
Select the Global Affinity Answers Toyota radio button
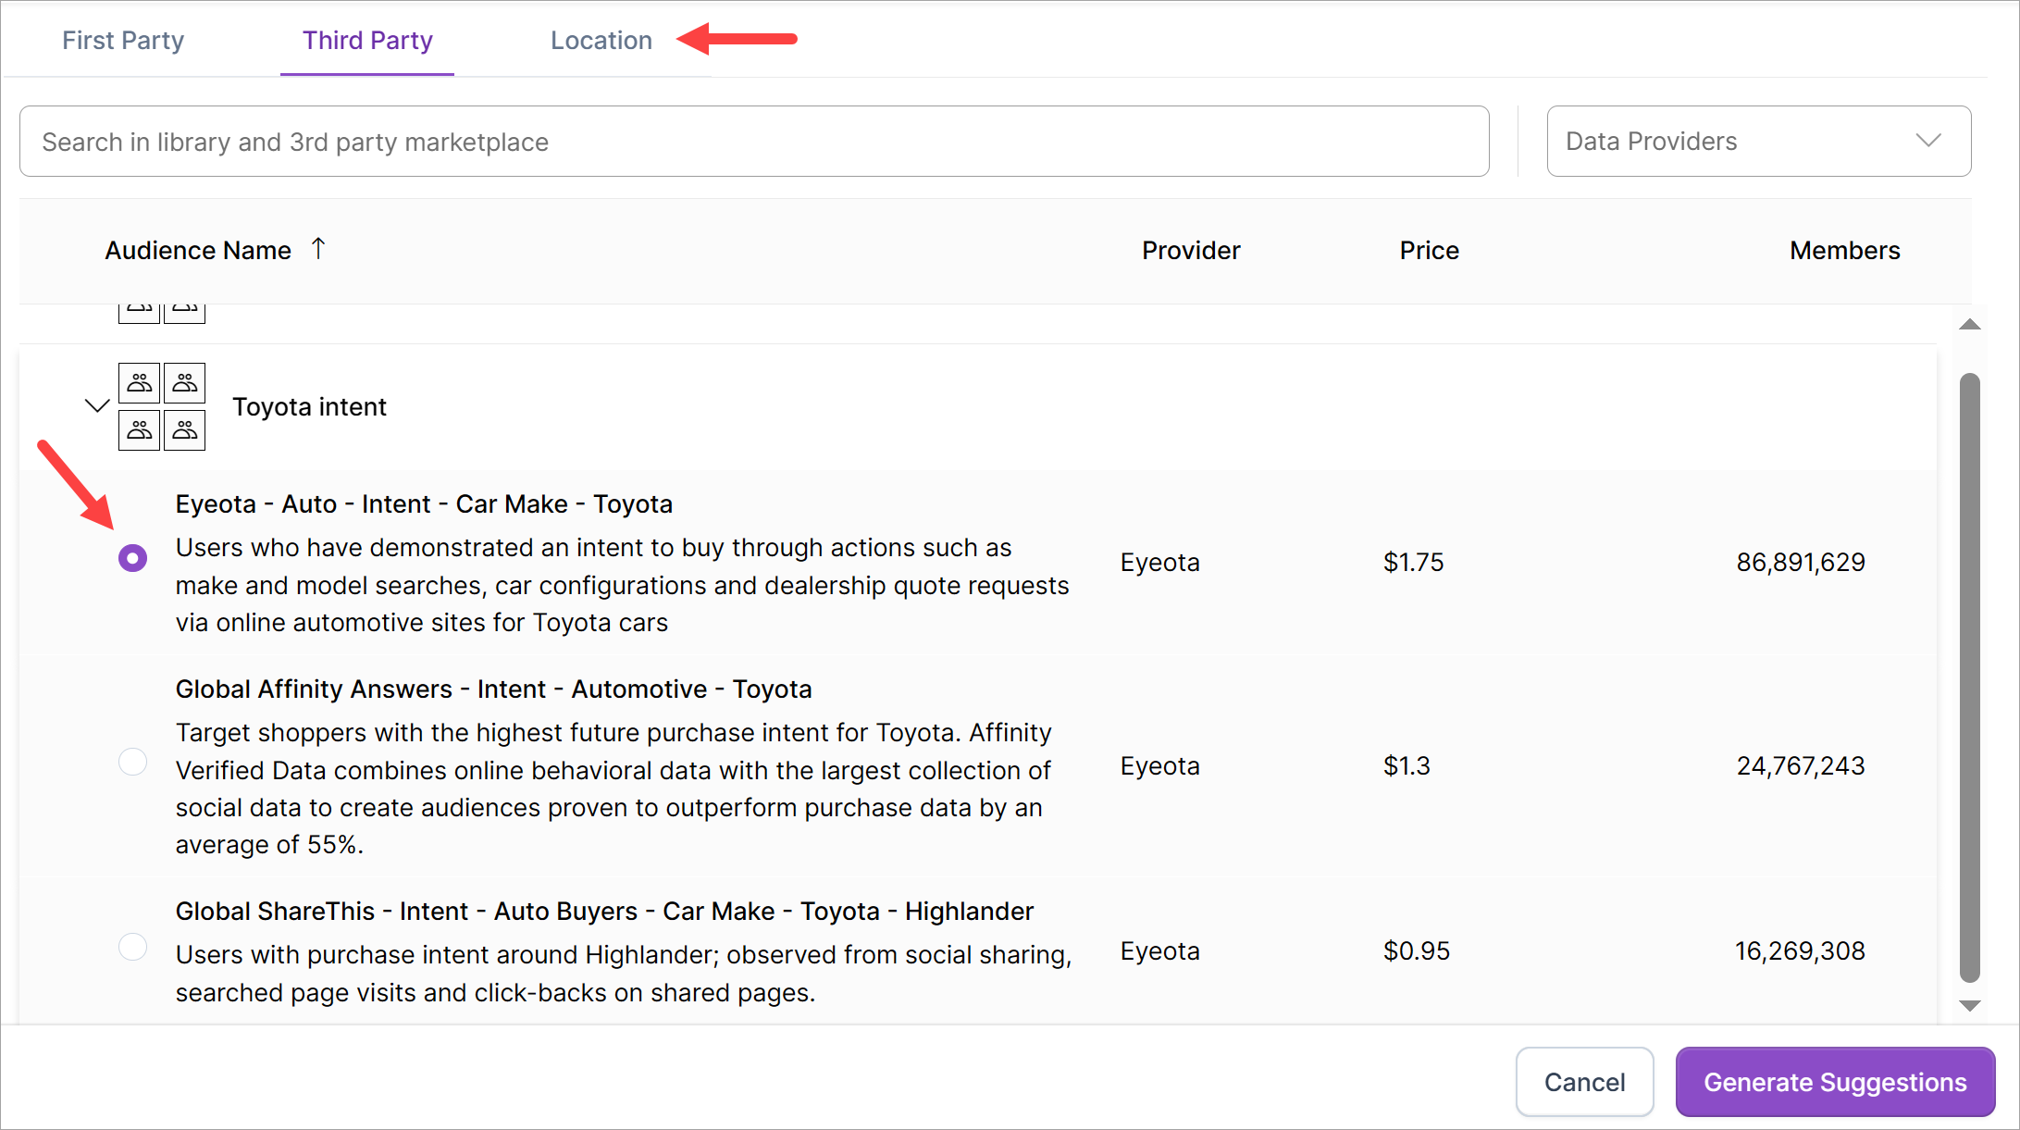[x=133, y=762]
